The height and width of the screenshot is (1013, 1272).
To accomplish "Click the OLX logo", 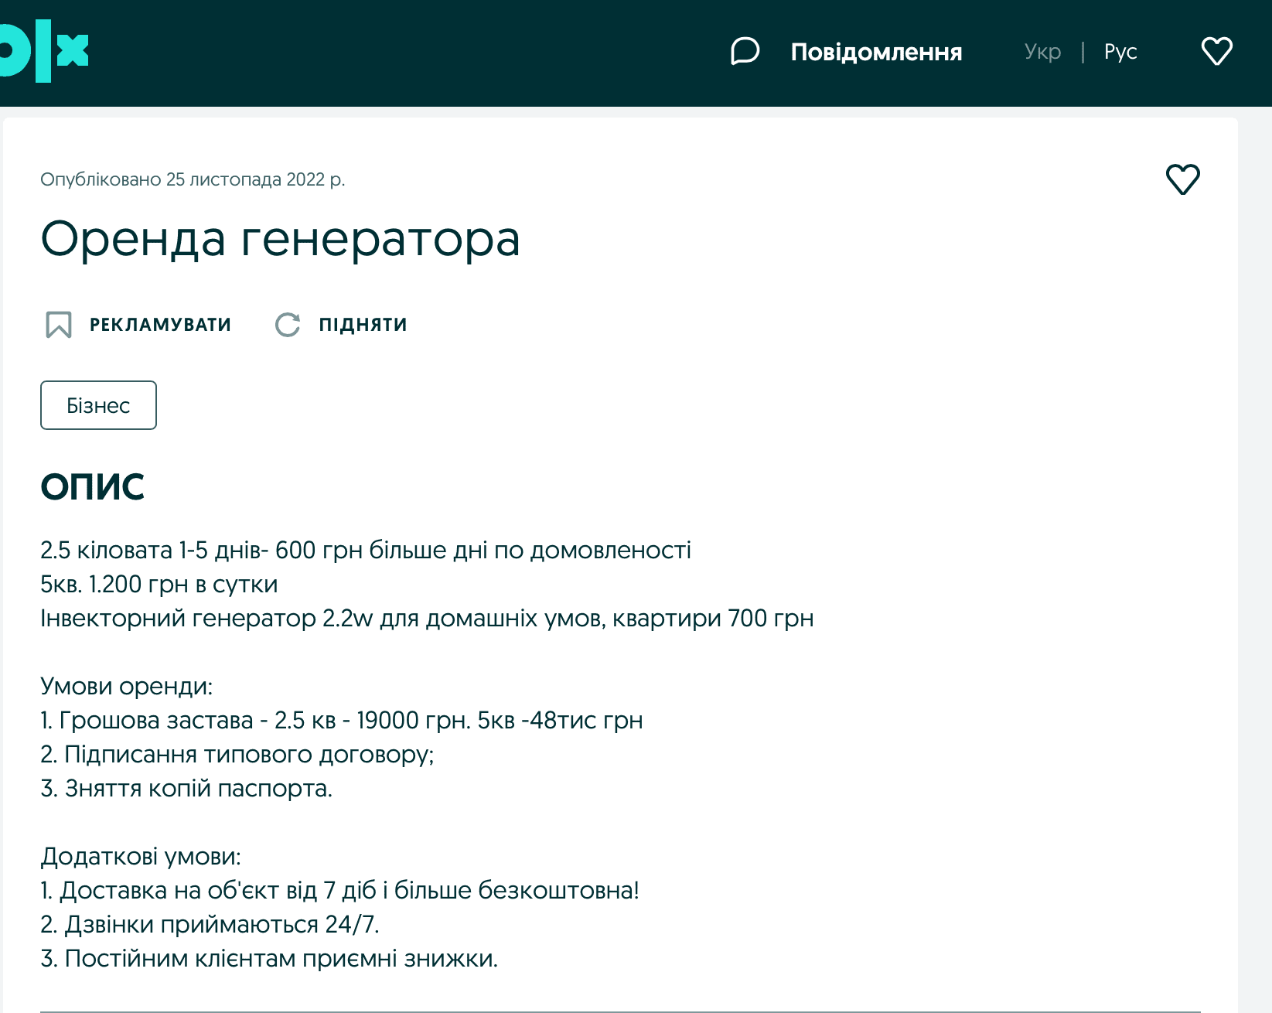I will click(44, 51).
